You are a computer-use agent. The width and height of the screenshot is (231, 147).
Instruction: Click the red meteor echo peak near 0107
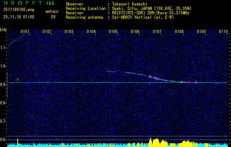tap(158, 78)
